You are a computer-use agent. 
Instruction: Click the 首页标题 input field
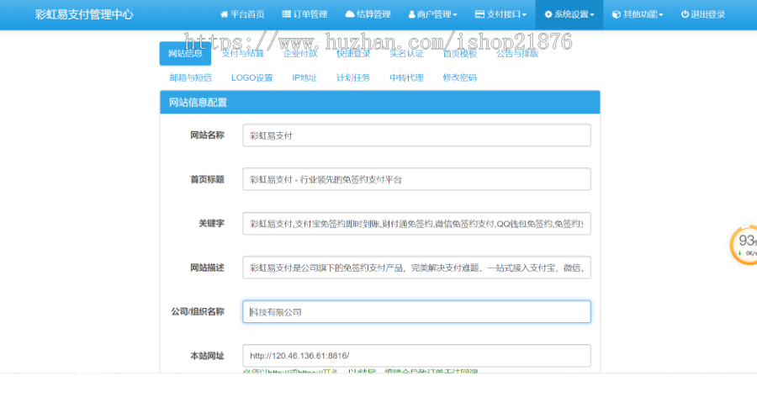point(416,179)
